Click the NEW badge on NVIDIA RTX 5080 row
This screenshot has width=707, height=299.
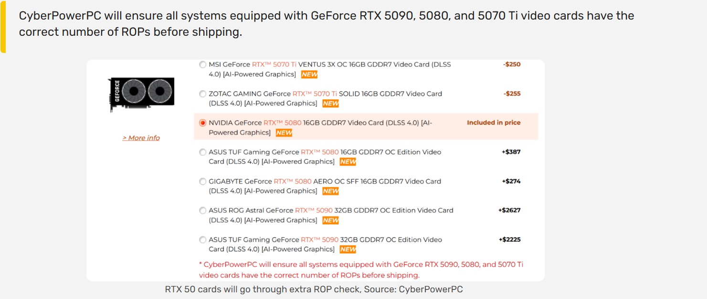coord(284,133)
